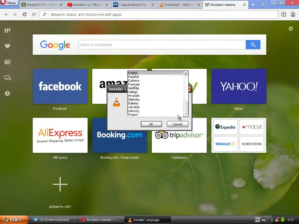Click language list scroll down arrow
The width and height of the screenshot is (299, 224).
click(x=186, y=115)
